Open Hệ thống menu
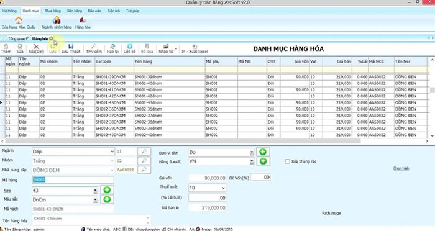This screenshot has height=231, width=435. click(x=9, y=11)
